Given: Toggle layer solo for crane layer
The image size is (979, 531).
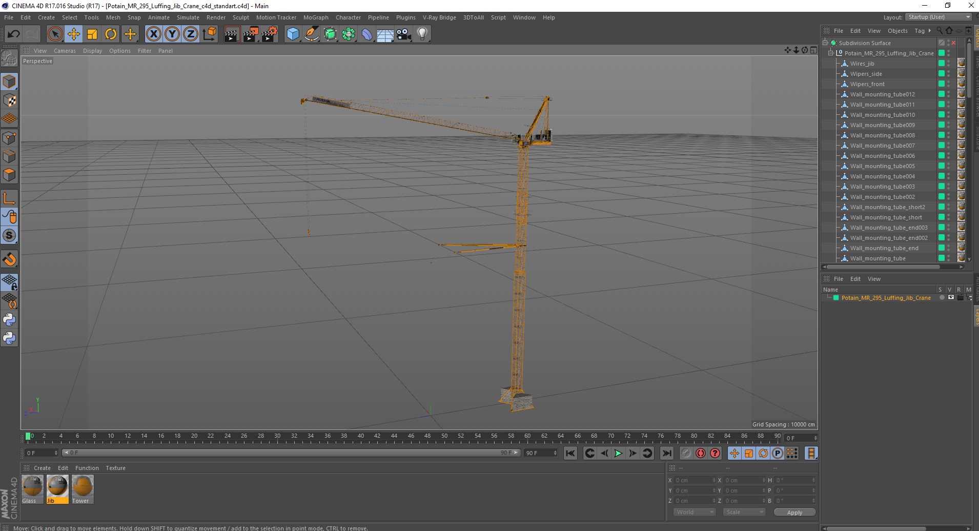Looking at the screenshot, I should coord(942,297).
